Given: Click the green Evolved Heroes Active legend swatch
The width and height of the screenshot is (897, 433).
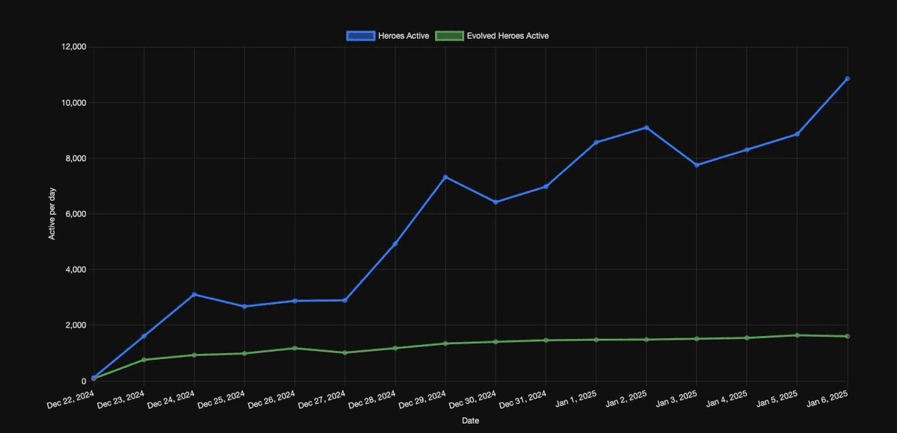Looking at the screenshot, I should coord(449,35).
